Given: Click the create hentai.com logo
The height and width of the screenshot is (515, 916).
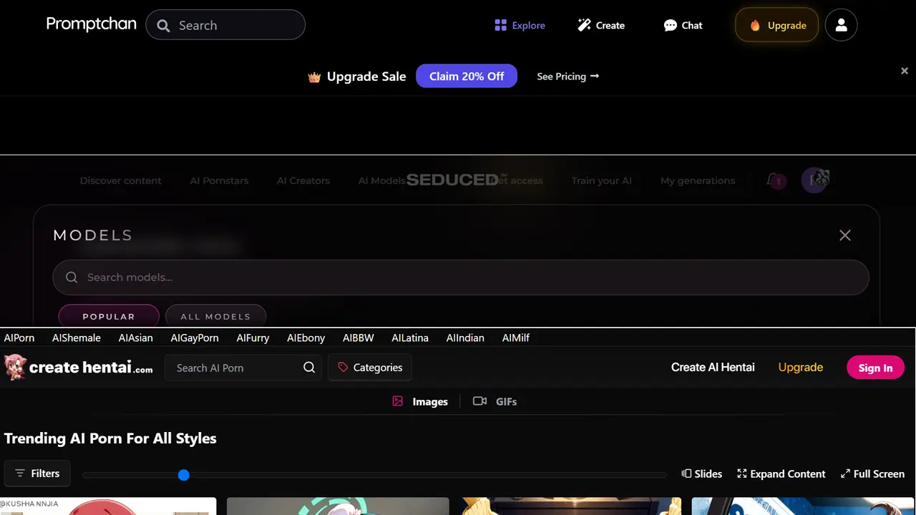Looking at the screenshot, I should coord(79,367).
